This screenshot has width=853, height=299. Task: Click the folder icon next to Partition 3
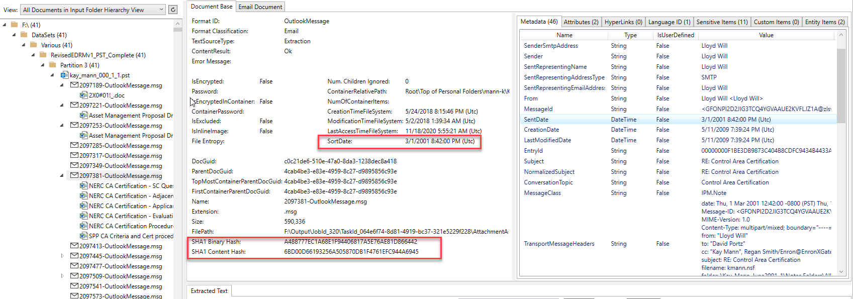coord(53,65)
